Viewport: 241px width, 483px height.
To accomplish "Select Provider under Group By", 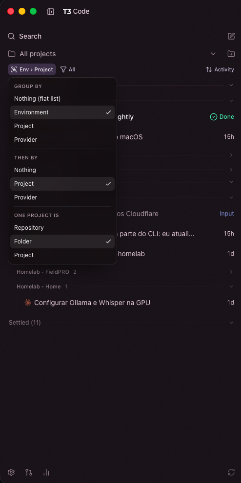I will point(62,140).
